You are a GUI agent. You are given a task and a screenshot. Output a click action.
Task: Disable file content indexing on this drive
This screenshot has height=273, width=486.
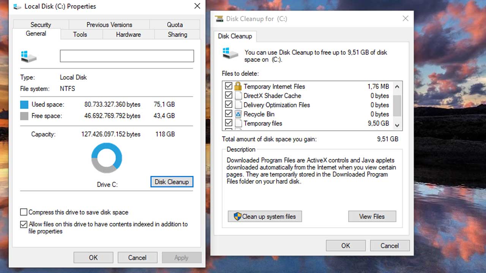point(24,224)
